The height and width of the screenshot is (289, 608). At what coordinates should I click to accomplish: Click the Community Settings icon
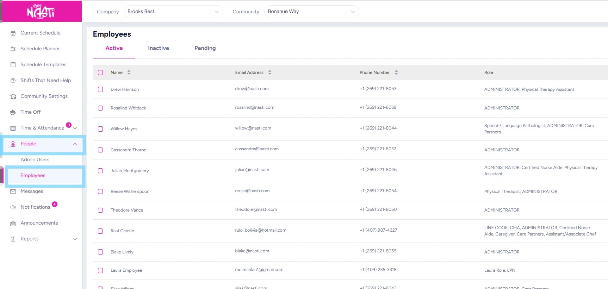pyautogui.click(x=13, y=96)
